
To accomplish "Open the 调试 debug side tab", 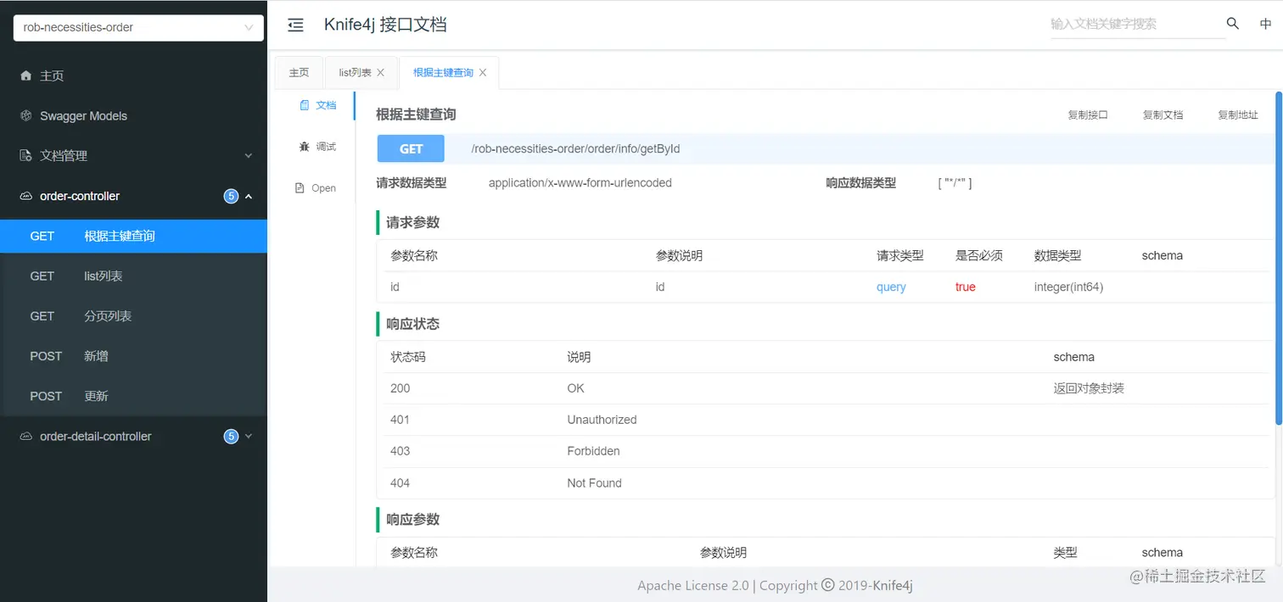I will tap(317, 147).
